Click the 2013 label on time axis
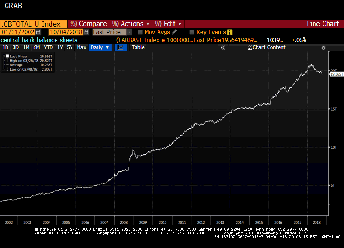The width and height of the screenshot is (344, 248). (x=220, y=223)
